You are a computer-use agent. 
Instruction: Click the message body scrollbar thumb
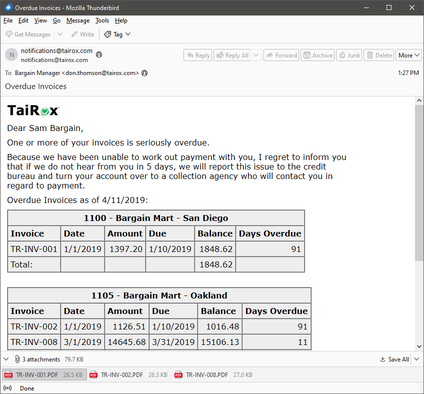tap(419, 183)
